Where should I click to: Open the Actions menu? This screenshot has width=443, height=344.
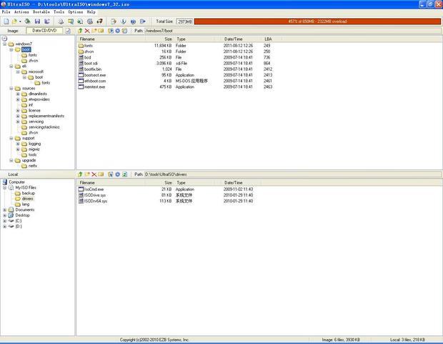click(x=21, y=12)
